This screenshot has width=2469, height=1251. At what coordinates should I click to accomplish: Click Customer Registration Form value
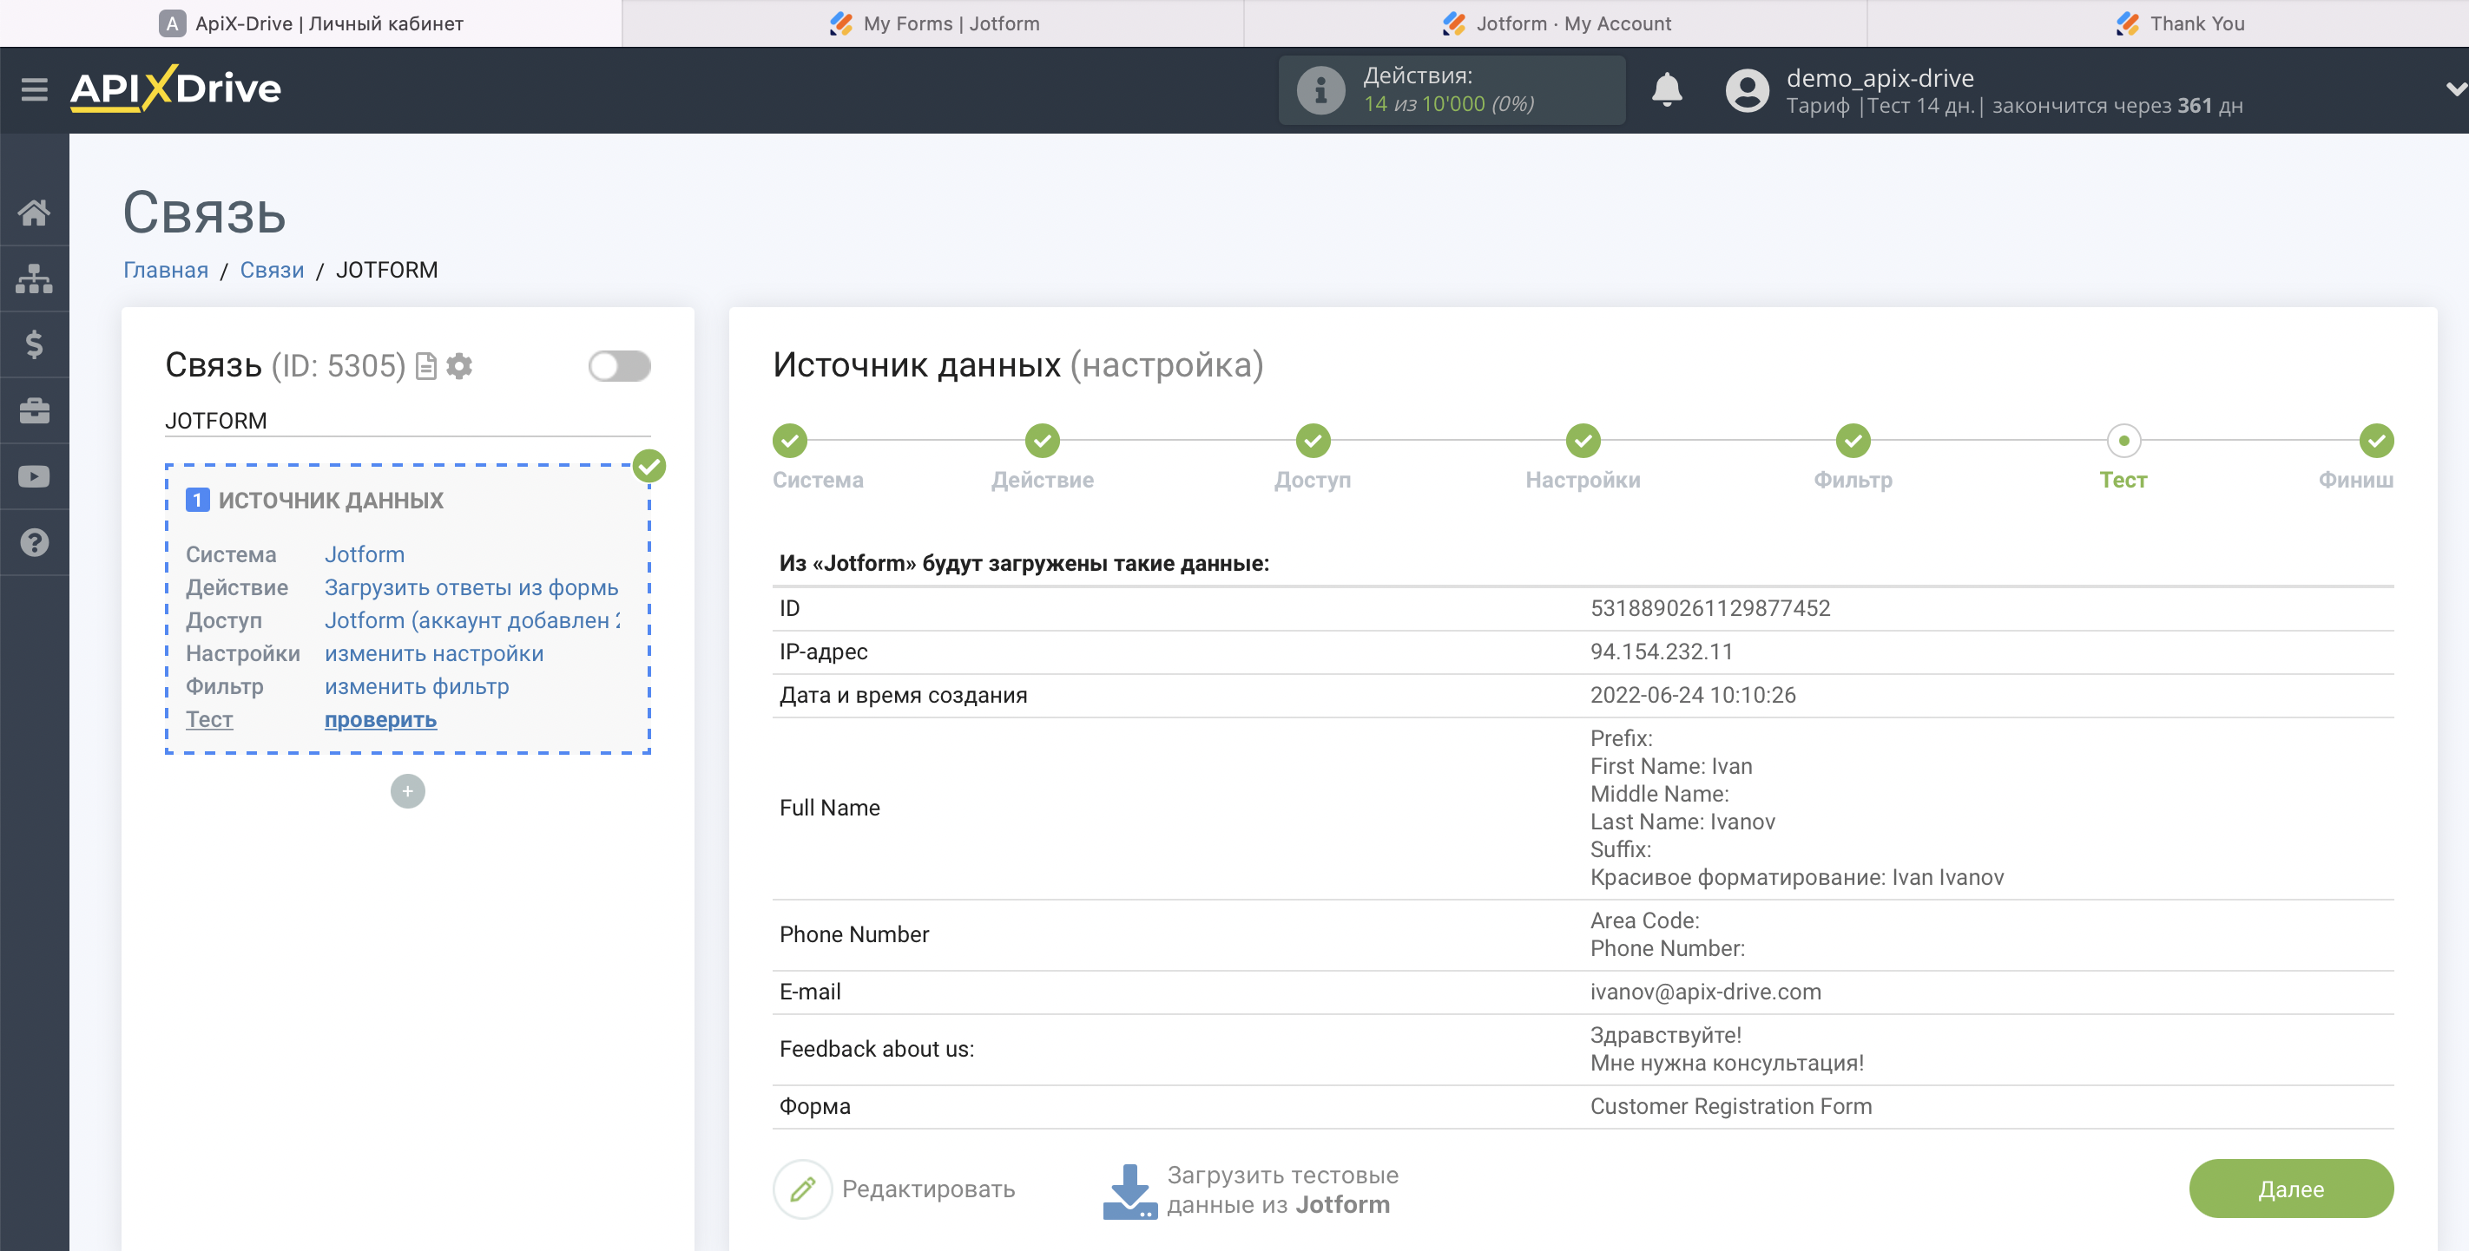[x=1730, y=1106]
